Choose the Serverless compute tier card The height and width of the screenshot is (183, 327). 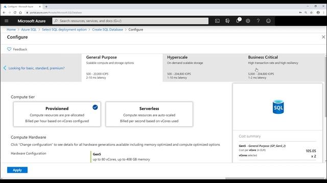coord(149,114)
